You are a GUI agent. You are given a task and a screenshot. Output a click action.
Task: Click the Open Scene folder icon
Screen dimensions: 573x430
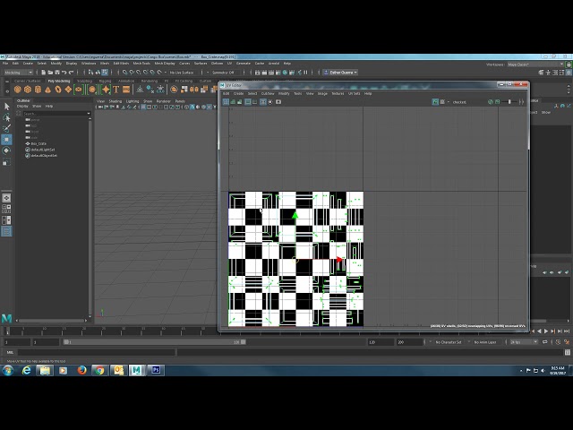pos(50,73)
